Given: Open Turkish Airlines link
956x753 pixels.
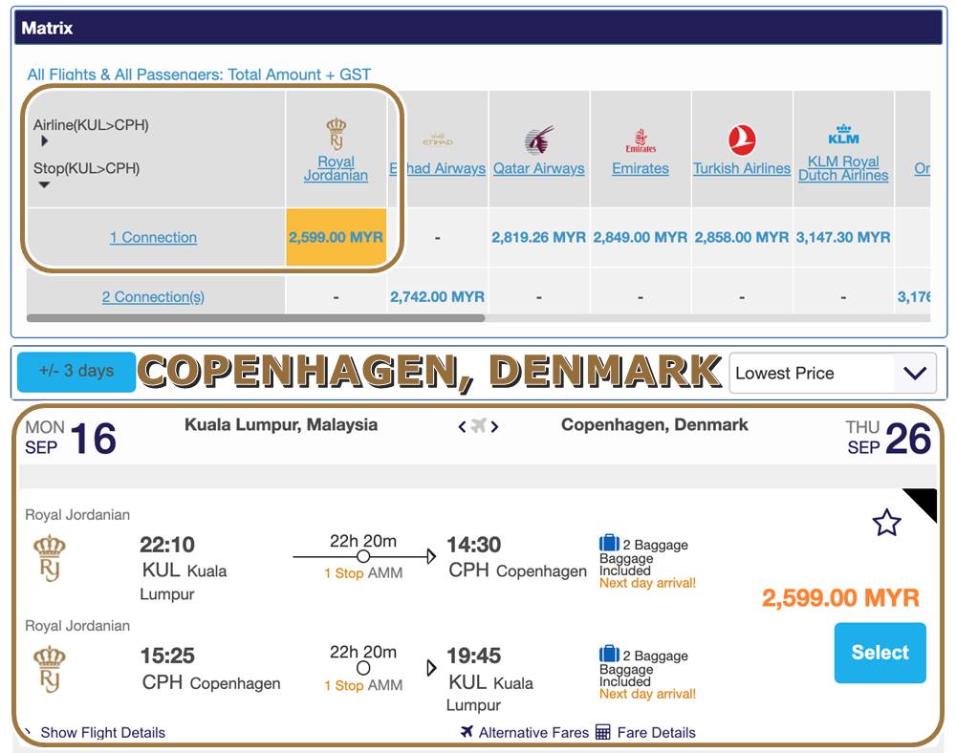Looking at the screenshot, I should tap(742, 169).
